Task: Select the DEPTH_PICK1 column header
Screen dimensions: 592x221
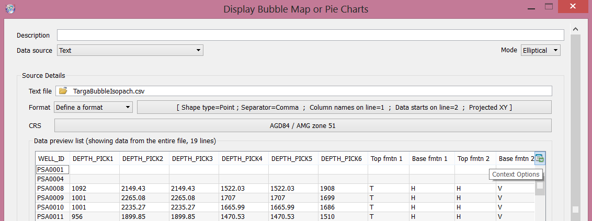Action: (x=93, y=158)
